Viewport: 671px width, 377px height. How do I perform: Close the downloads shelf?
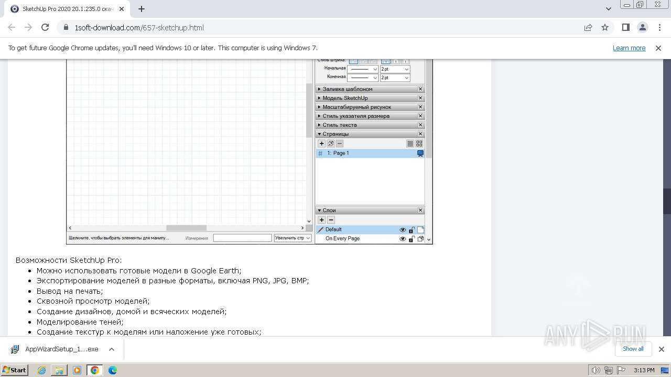[661, 349]
